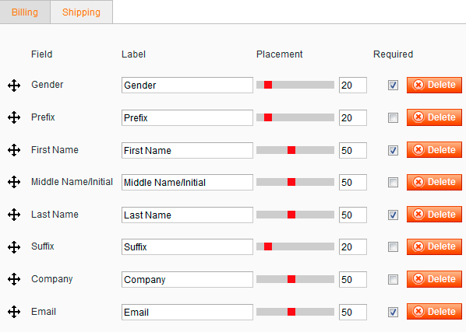The image size is (466, 332).
Task: Select the Middle Name/Initial move handle icon
Action: click(x=14, y=182)
